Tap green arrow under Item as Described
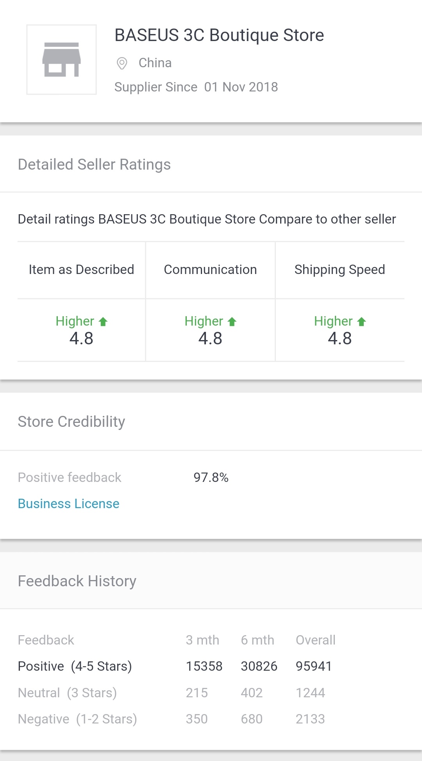The width and height of the screenshot is (422, 761). [x=103, y=322]
